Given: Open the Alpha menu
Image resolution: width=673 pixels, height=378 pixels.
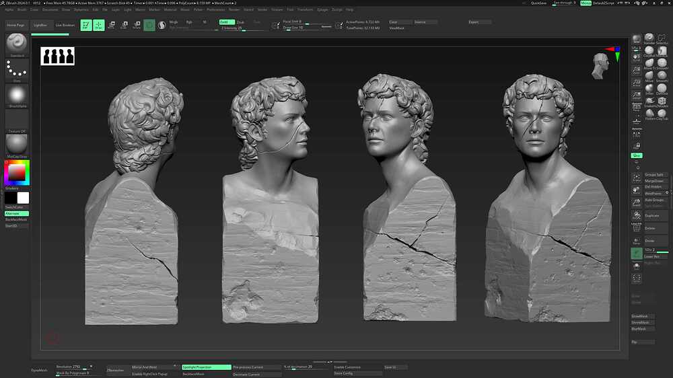Looking at the screenshot, I should click(x=9, y=9).
